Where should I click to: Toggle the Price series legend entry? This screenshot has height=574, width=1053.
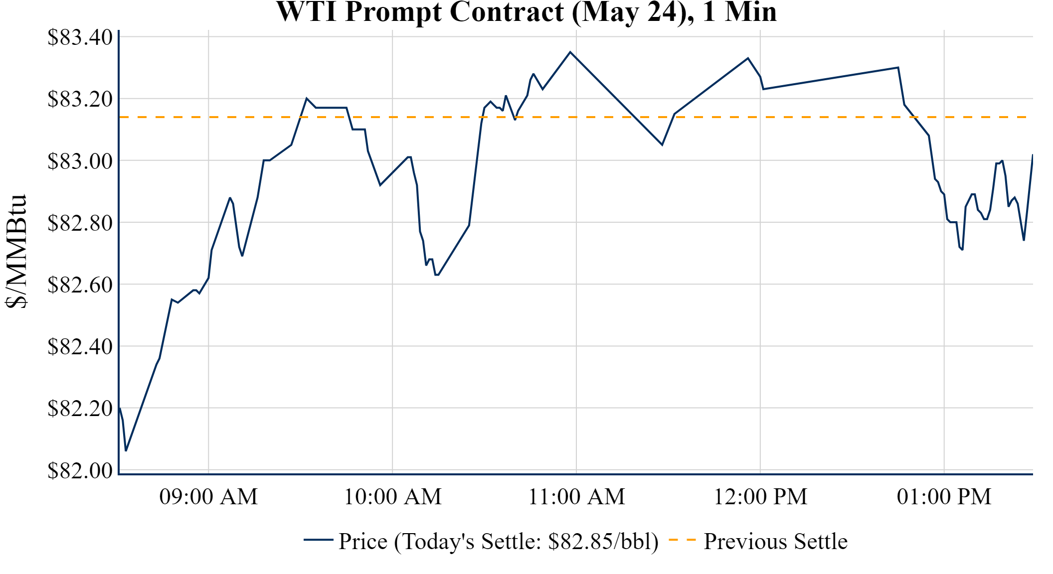[498, 541]
